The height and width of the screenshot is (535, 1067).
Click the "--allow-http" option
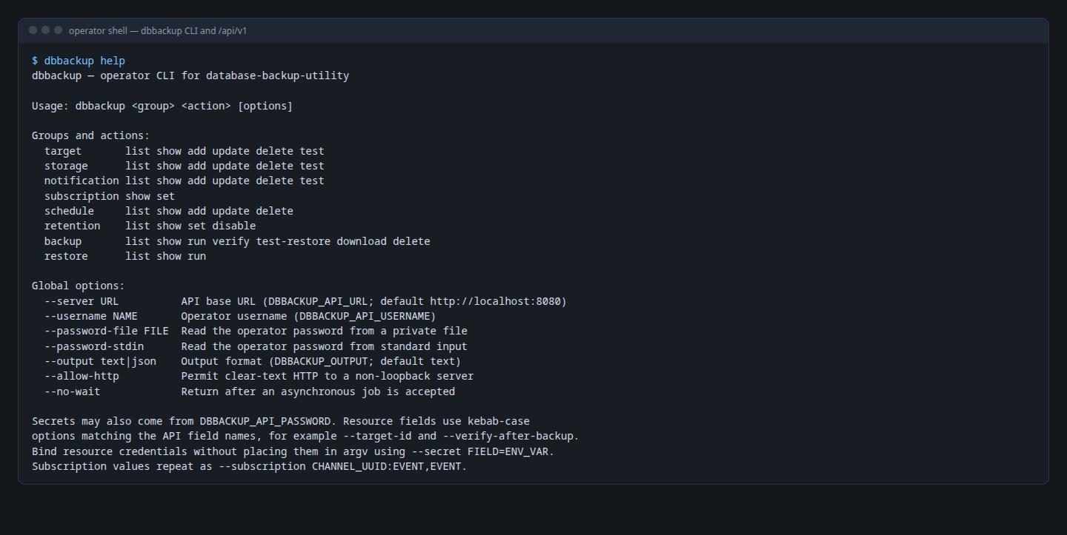click(x=82, y=376)
